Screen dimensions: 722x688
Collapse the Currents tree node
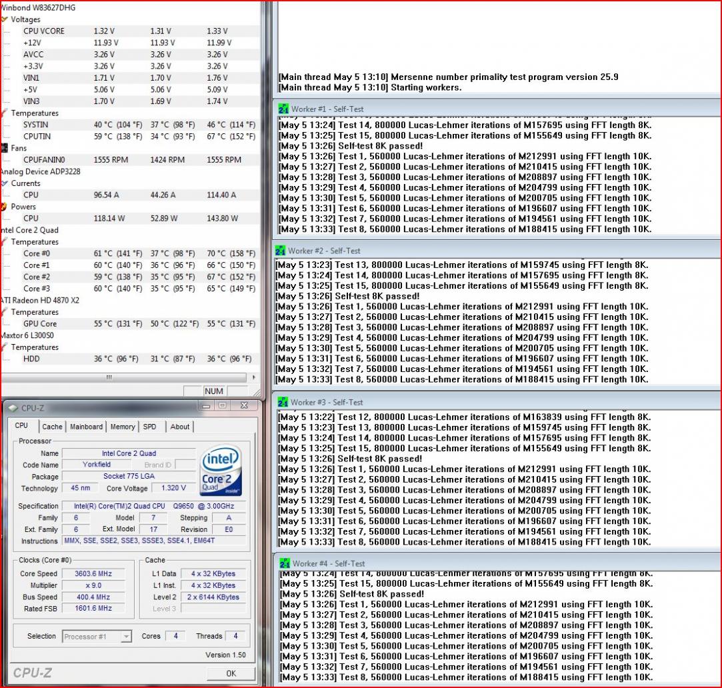(x=5, y=183)
